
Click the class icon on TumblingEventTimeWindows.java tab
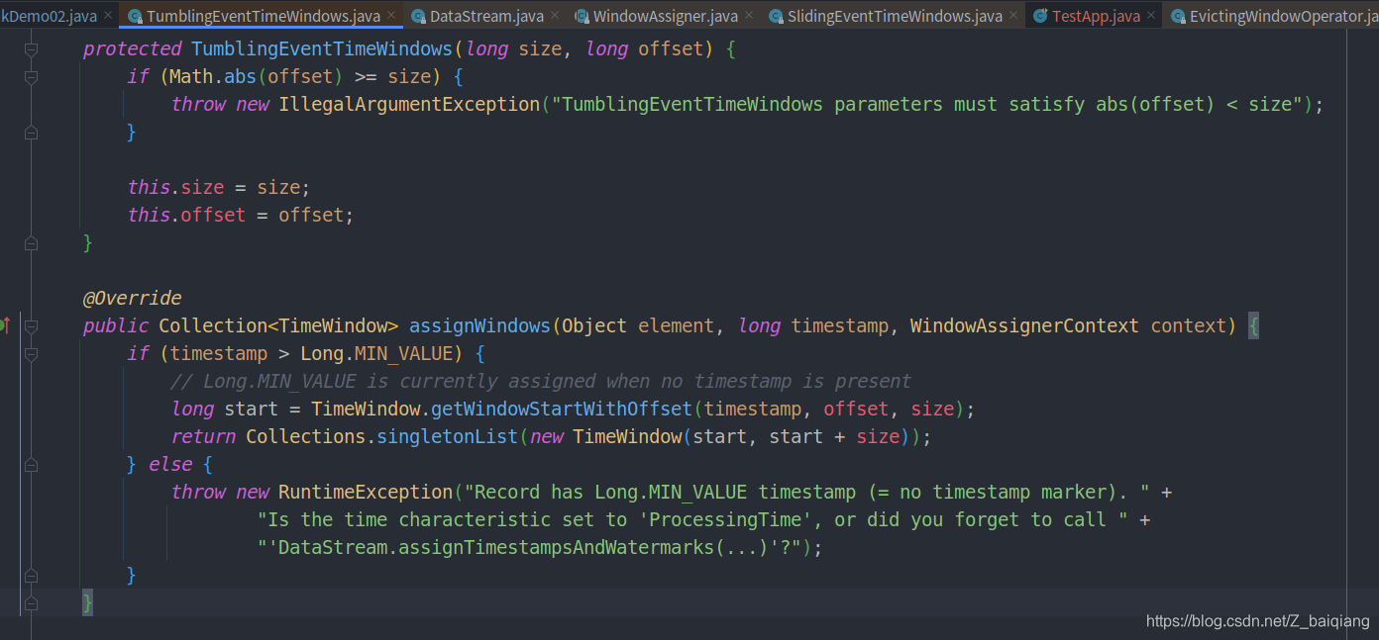pos(135,16)
